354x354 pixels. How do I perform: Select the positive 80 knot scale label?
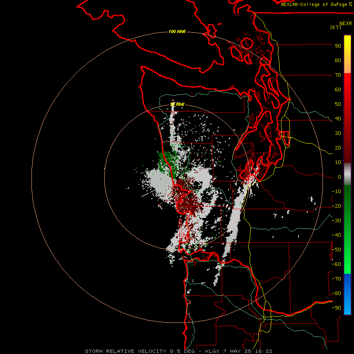pyautogui.click(x=338, y=61)
